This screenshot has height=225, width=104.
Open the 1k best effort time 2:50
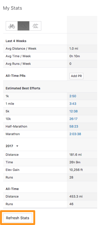(x=73, y=96)
